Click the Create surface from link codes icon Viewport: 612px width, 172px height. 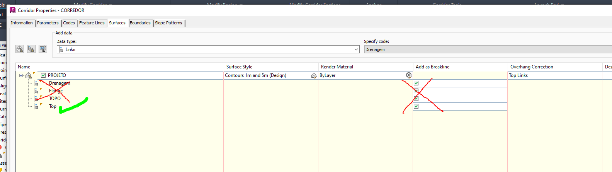click(31, 49)
